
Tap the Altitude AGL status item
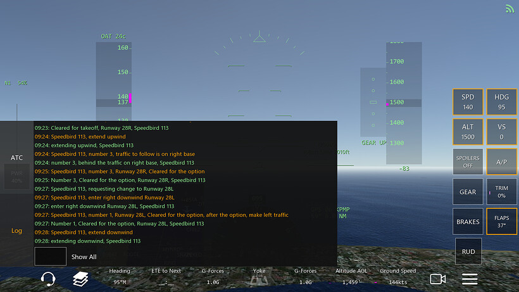point(351,276)
